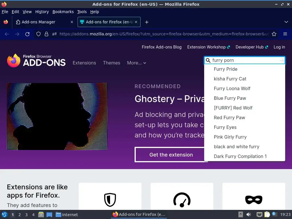Select the kisha Furry Cat suggestion

tap(244, 79)
